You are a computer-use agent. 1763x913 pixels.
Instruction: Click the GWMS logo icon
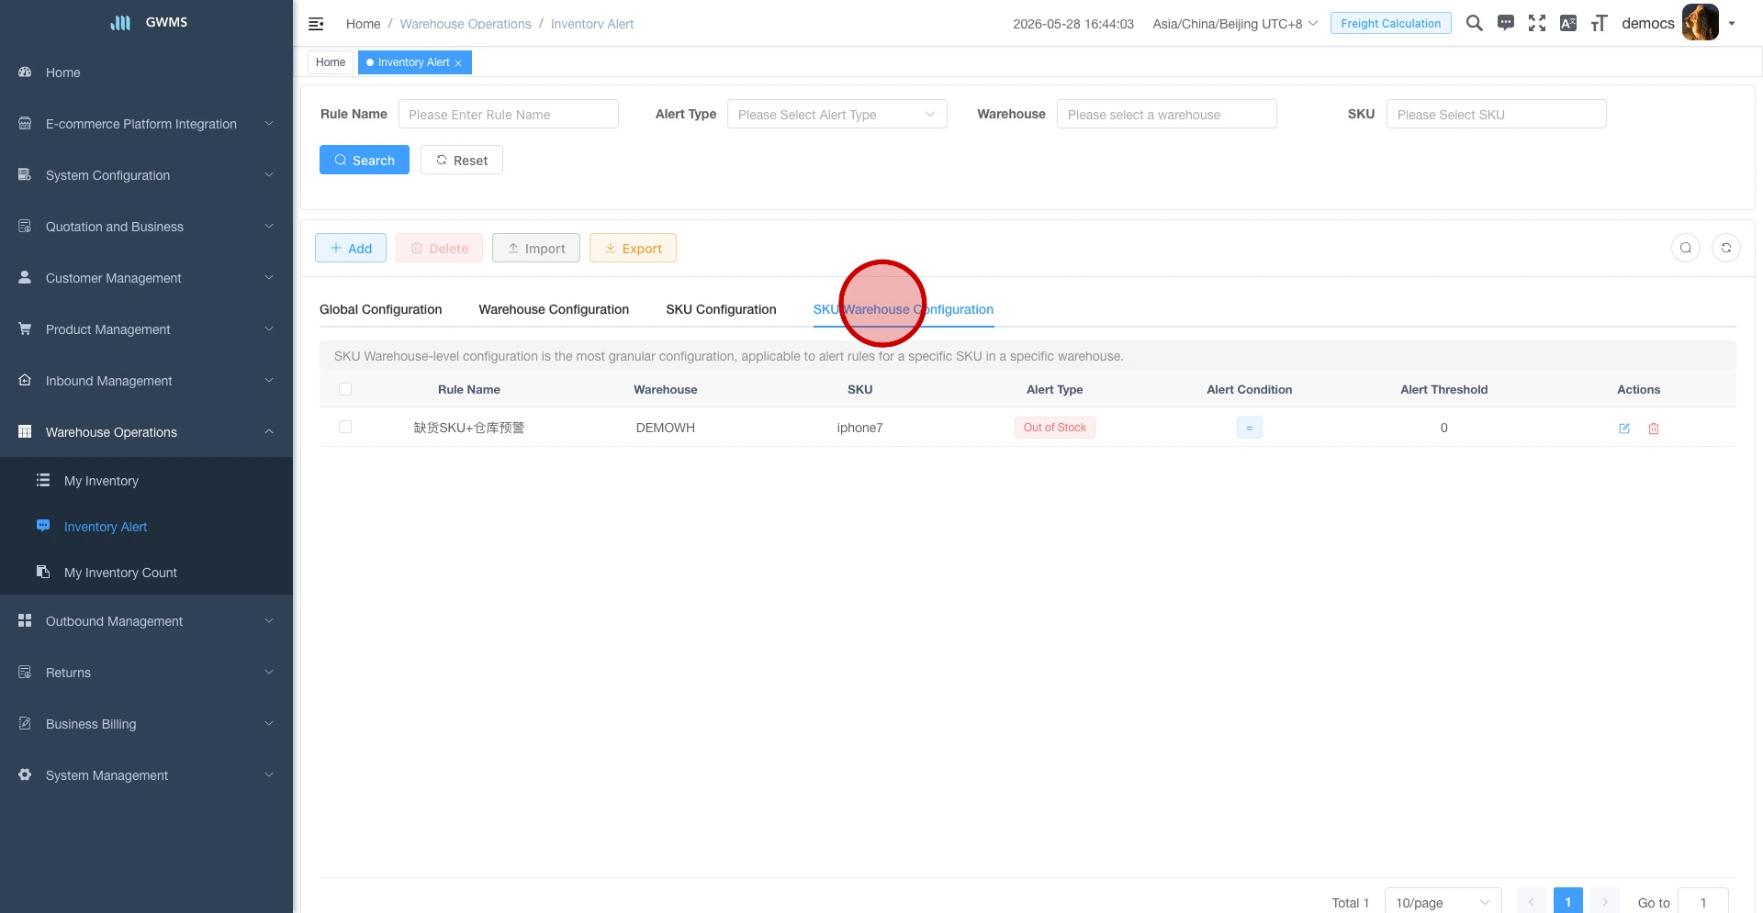(x=120, y=22)
